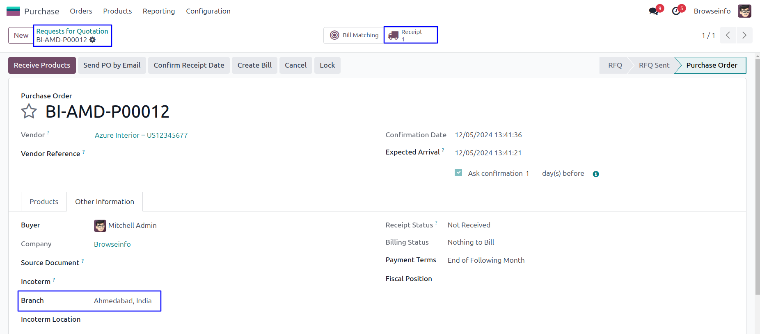
Task: Click the Receipt Status help question mark
Action: (436, 223)
